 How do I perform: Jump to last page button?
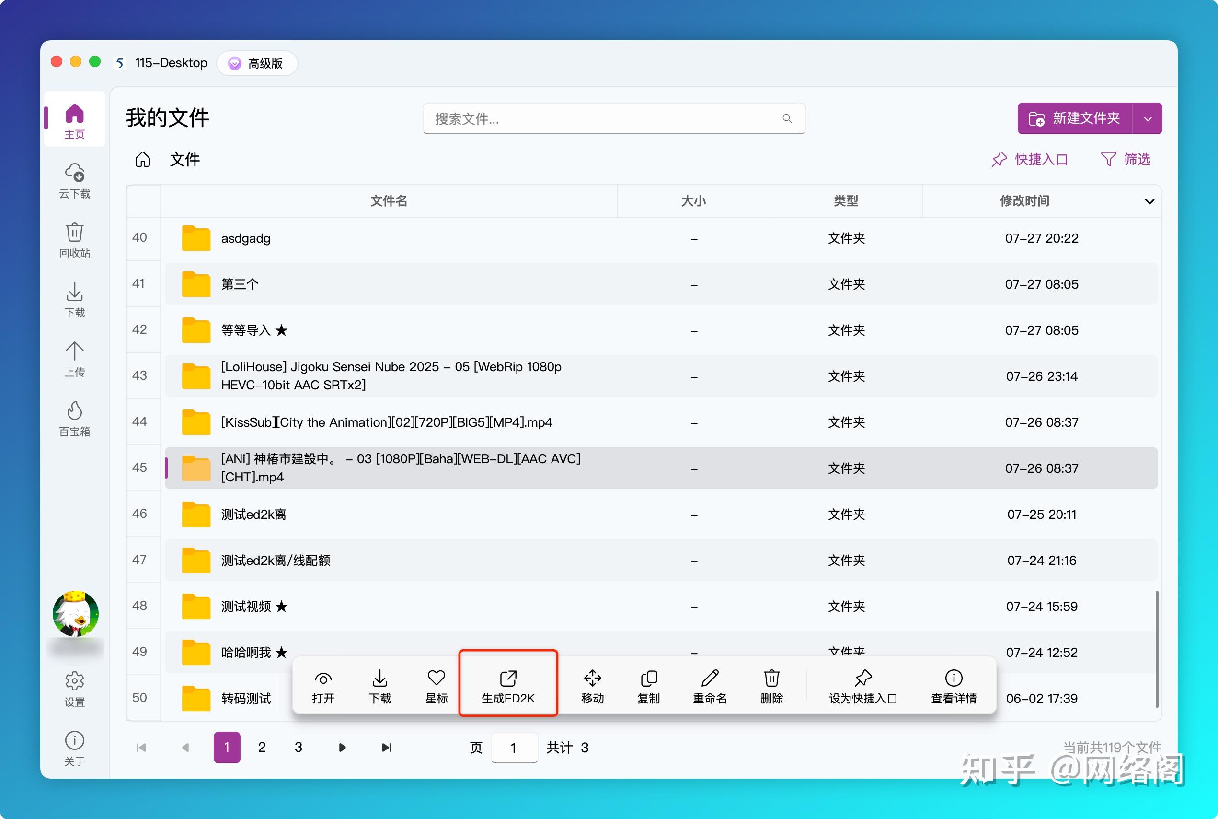click(386, 748)
